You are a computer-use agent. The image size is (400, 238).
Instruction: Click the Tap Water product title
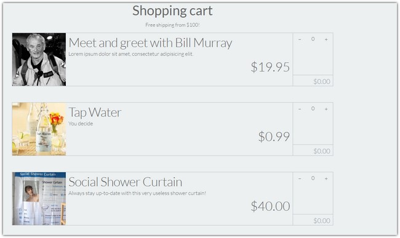pyautogui.click(x=95, y=113)
